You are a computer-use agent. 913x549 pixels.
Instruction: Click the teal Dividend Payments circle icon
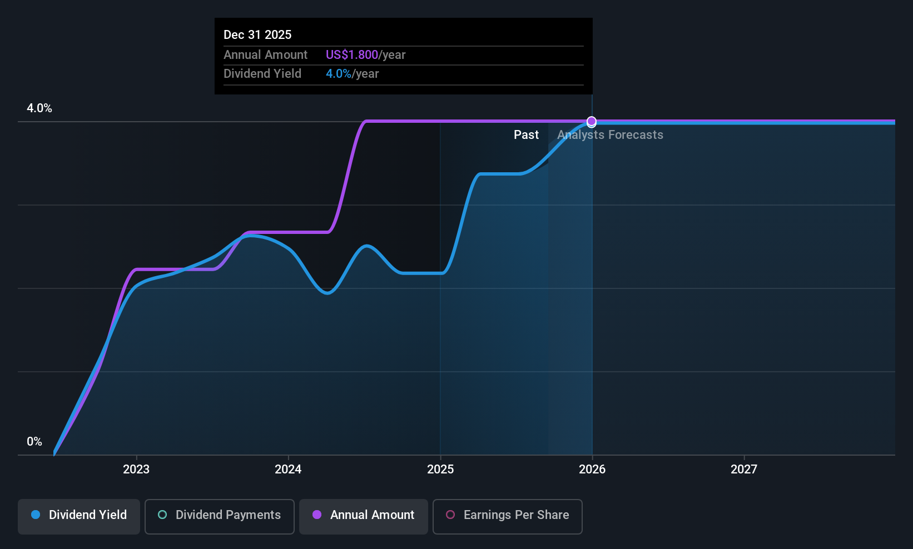click(x=162, y=515)
